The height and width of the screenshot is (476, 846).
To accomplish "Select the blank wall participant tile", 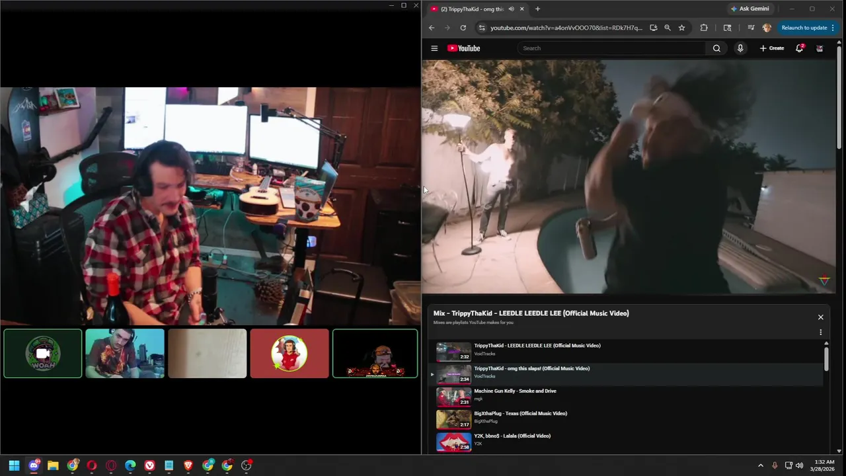I will tap(207, 354).
